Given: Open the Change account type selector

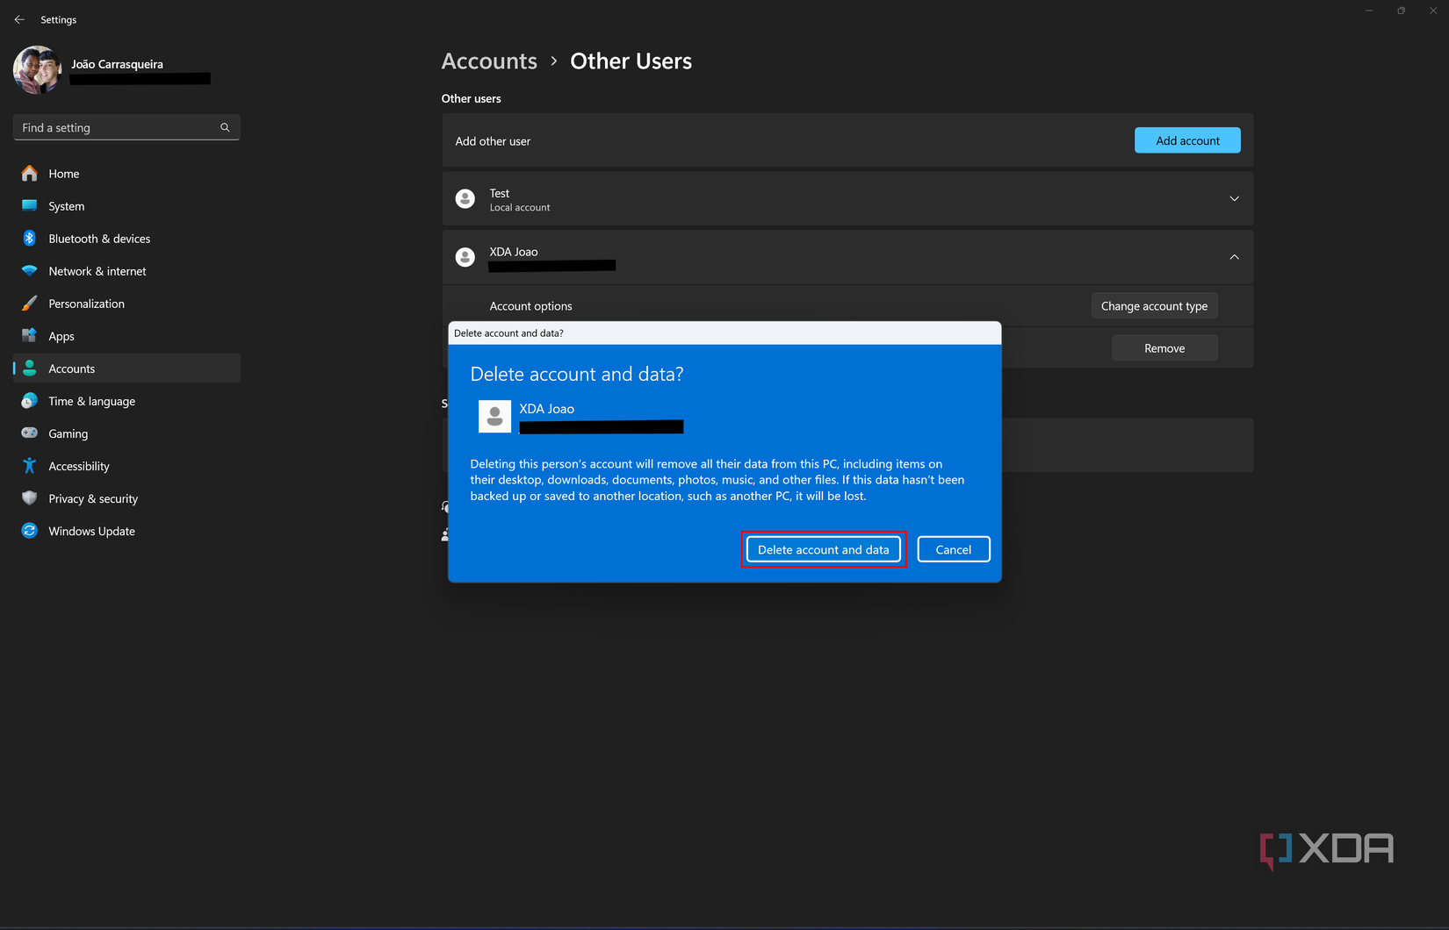Looking at the screenshot, I should (x=1154, y=306).
